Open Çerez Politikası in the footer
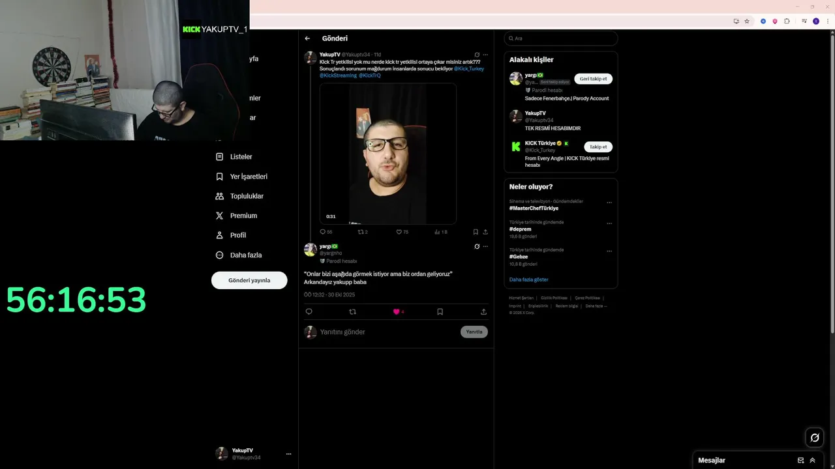Viewport: 835px width, 469px height. [x=588, y=298]
